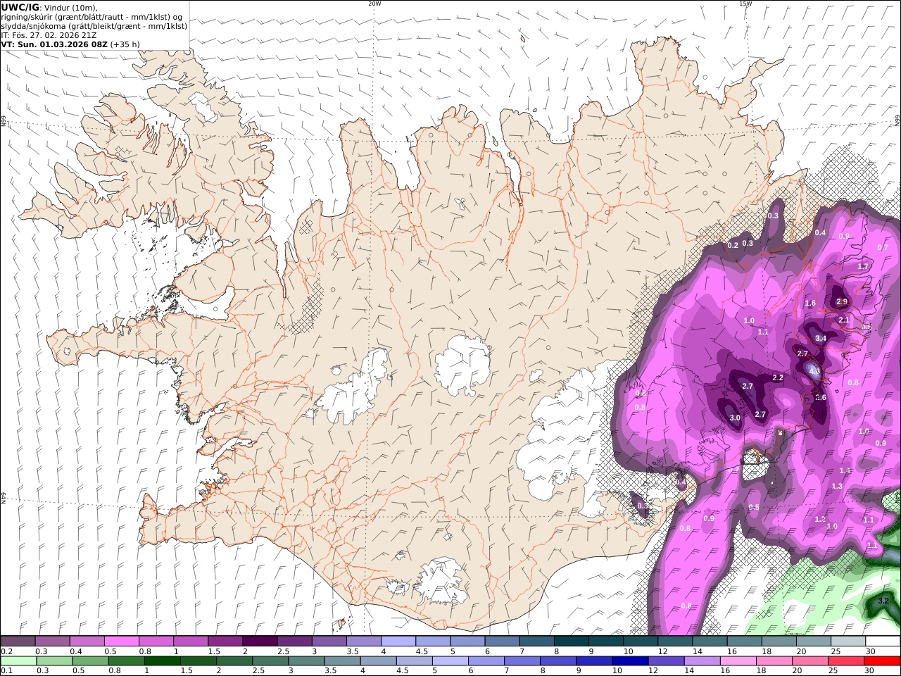This screenshot has height=676, width=901.
Task: Click the 3.4 snowfall value on the map
Action: tap(821, 339)
